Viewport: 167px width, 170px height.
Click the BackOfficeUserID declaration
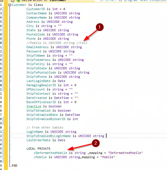click(x=51, y=102)
